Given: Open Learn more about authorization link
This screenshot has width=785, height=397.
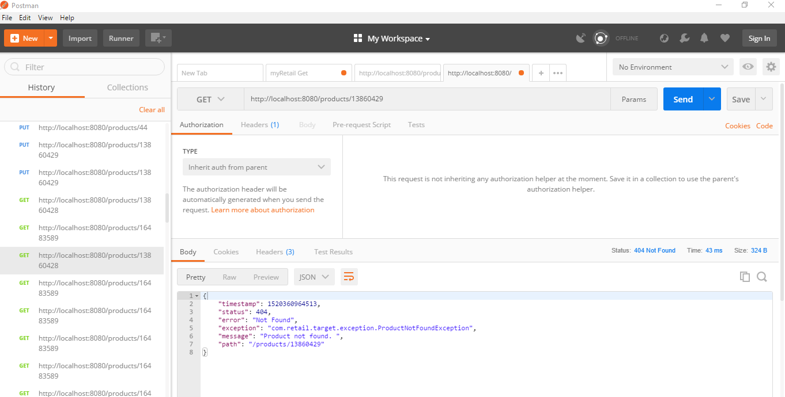Looking at the screenshot, I should 263,210.
